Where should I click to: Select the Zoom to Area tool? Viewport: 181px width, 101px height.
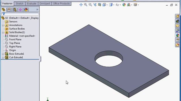tap(90, 5)
